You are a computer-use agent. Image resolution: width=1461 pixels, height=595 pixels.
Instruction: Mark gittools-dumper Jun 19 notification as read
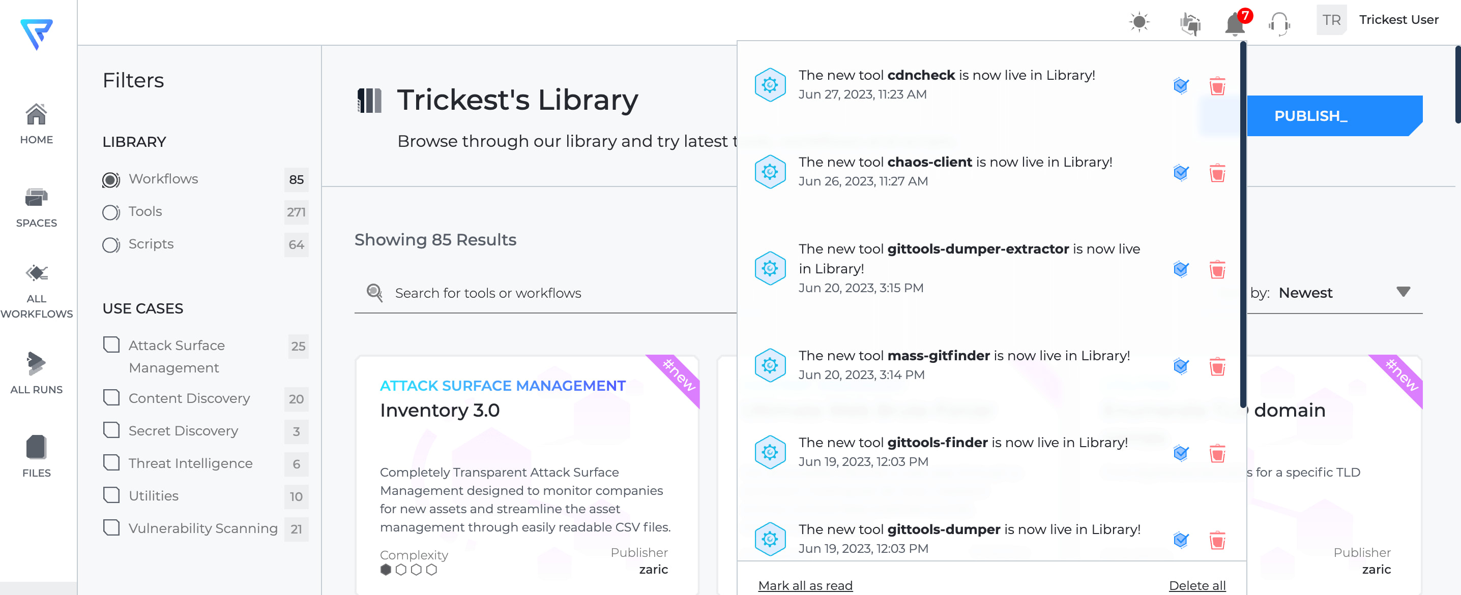pyautogui.click(x=1181, y=540)
